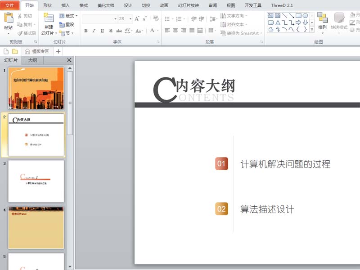Open the Section (节) dropdown
This screenshot has width=360, height=270.
66,33
